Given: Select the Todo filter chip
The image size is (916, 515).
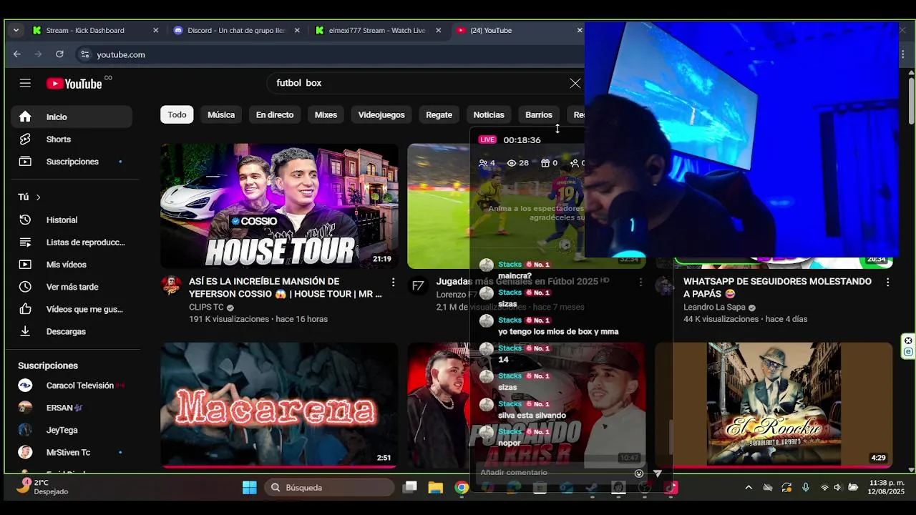Looking at the screenshot, I should [177, 114].
